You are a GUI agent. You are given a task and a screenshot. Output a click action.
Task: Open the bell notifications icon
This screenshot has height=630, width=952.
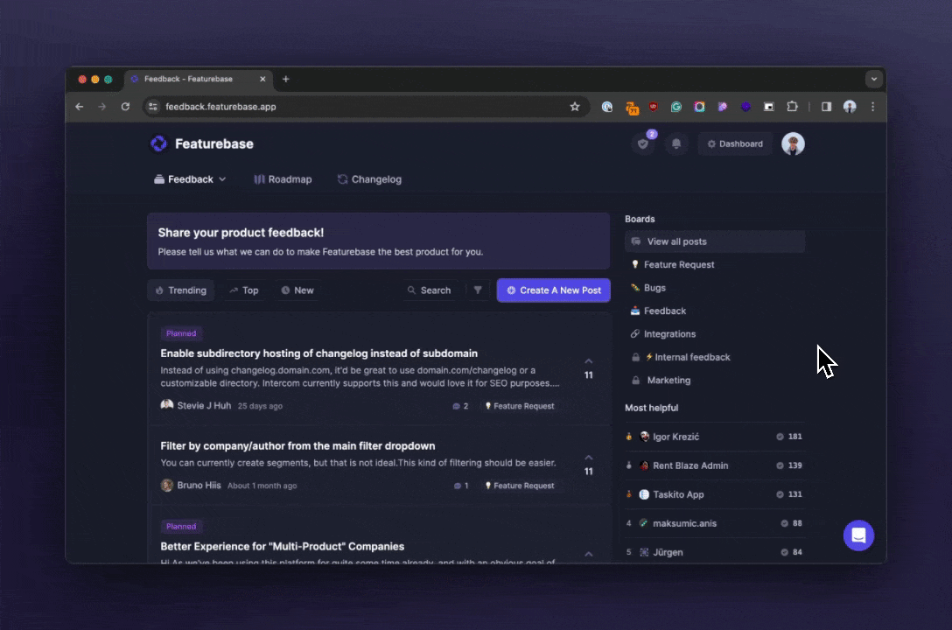[676, 143]
